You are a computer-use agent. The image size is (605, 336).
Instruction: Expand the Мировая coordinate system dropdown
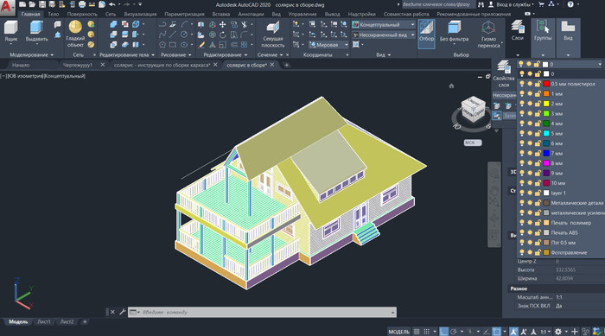click(x=328, y=45)
